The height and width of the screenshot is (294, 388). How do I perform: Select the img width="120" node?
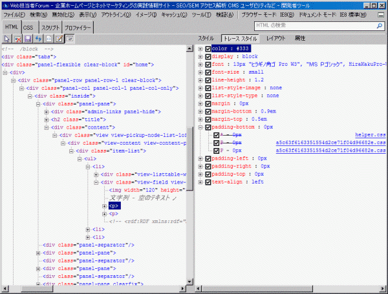[x=147, y=190]
